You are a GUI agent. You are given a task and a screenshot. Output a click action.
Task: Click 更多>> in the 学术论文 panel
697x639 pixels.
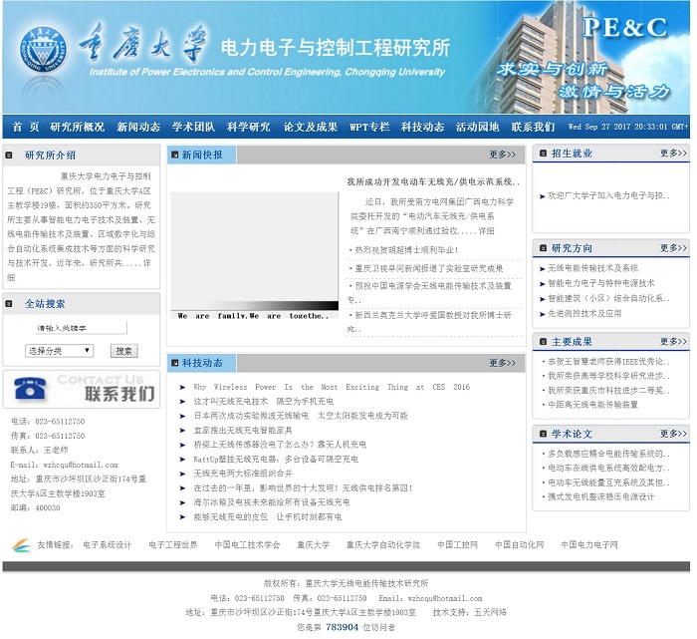coord(673,434)
